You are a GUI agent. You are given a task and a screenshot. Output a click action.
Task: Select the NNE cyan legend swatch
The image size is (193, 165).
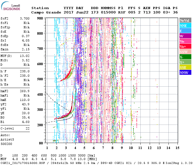coord(185,26)
